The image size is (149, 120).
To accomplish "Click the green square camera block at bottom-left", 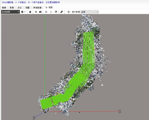I will tap(46, 103).
